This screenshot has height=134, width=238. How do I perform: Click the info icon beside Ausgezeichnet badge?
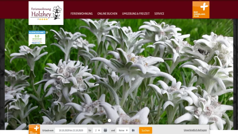click(x=47, y=32)
